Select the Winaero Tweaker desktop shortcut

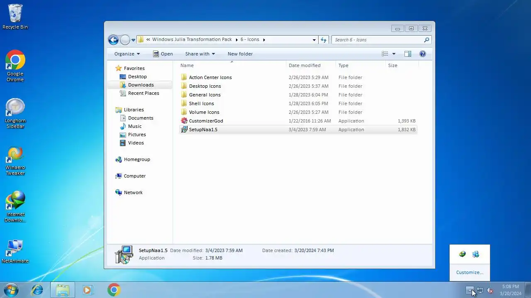click(x=15, y=161)
